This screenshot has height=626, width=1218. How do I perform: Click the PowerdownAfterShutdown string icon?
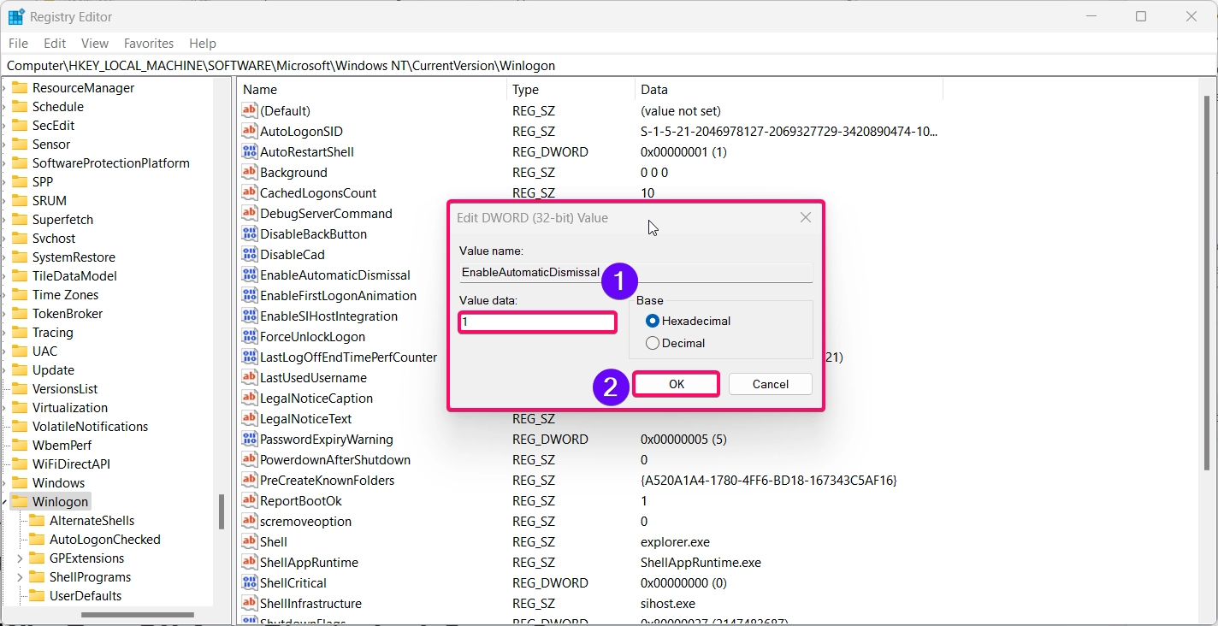click(250, 459)
